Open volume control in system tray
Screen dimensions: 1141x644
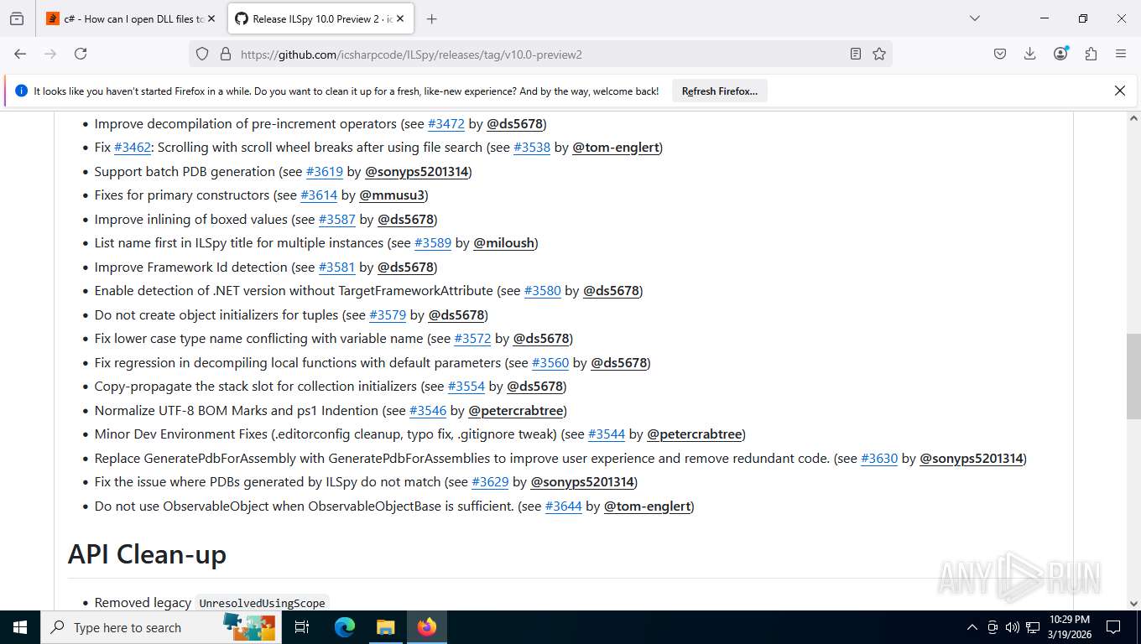coord(1012,627)
